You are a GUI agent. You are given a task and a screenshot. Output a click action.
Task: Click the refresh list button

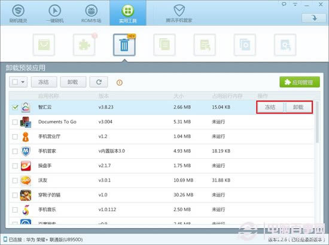pyautogui.click(x=99, y=82)
